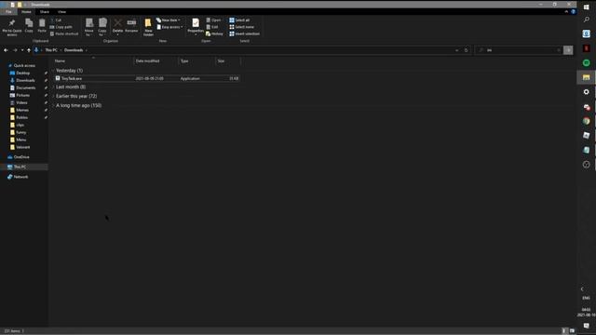Click the blue Help icon
The width and height of the screenshot is (596, 335).
pos(574,12)
